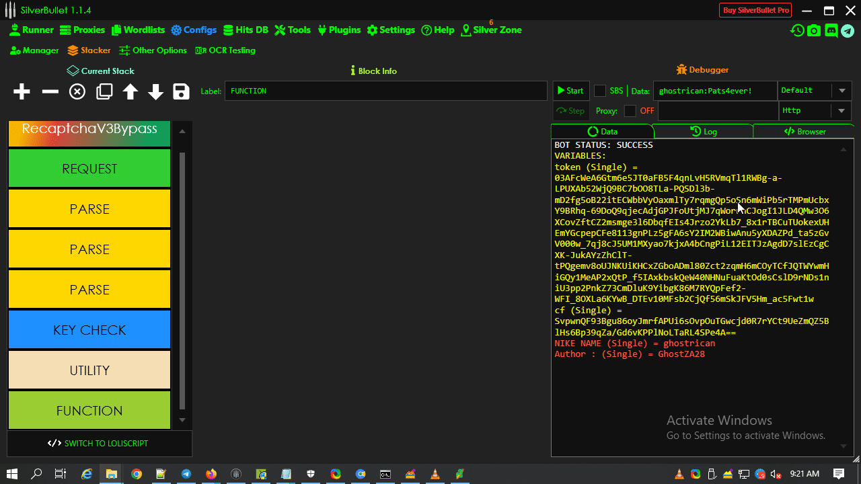Screen dimensions: 861x484
Task: Click the Label text field
Action: click(385, 91)
